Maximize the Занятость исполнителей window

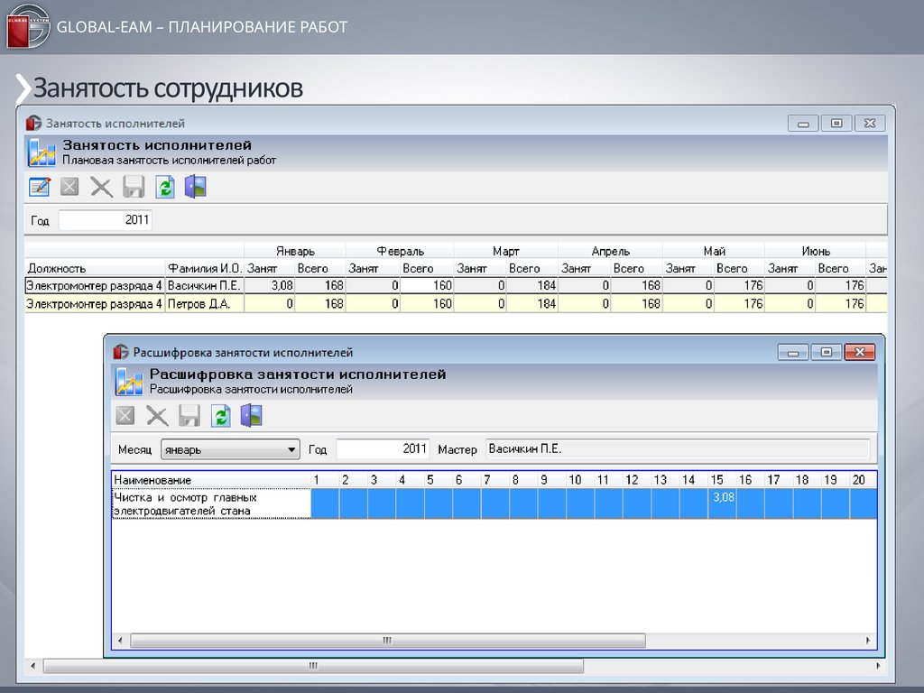pyautogui.click(x=836, y=124)
